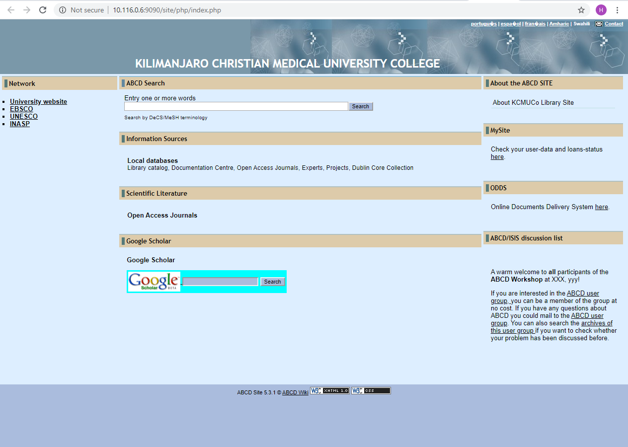This screenshot has height=447, width=628.
Task: Open Open Access Journals under Scientific Literature
Action: pos(162,215)
